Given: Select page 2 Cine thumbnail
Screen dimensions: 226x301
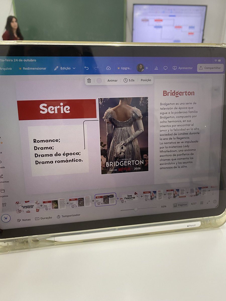Looking at the screenshot, I should tap(54, 205).
